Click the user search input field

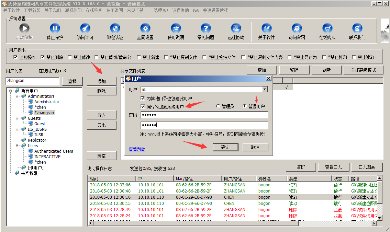[x=33, y=81]
